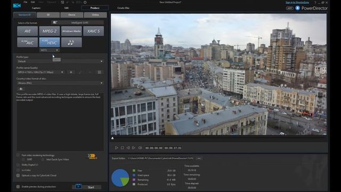The image size is (341, 192).
Task: Edit the selected profile with pencil icon
Action: (x=80, y=72)
